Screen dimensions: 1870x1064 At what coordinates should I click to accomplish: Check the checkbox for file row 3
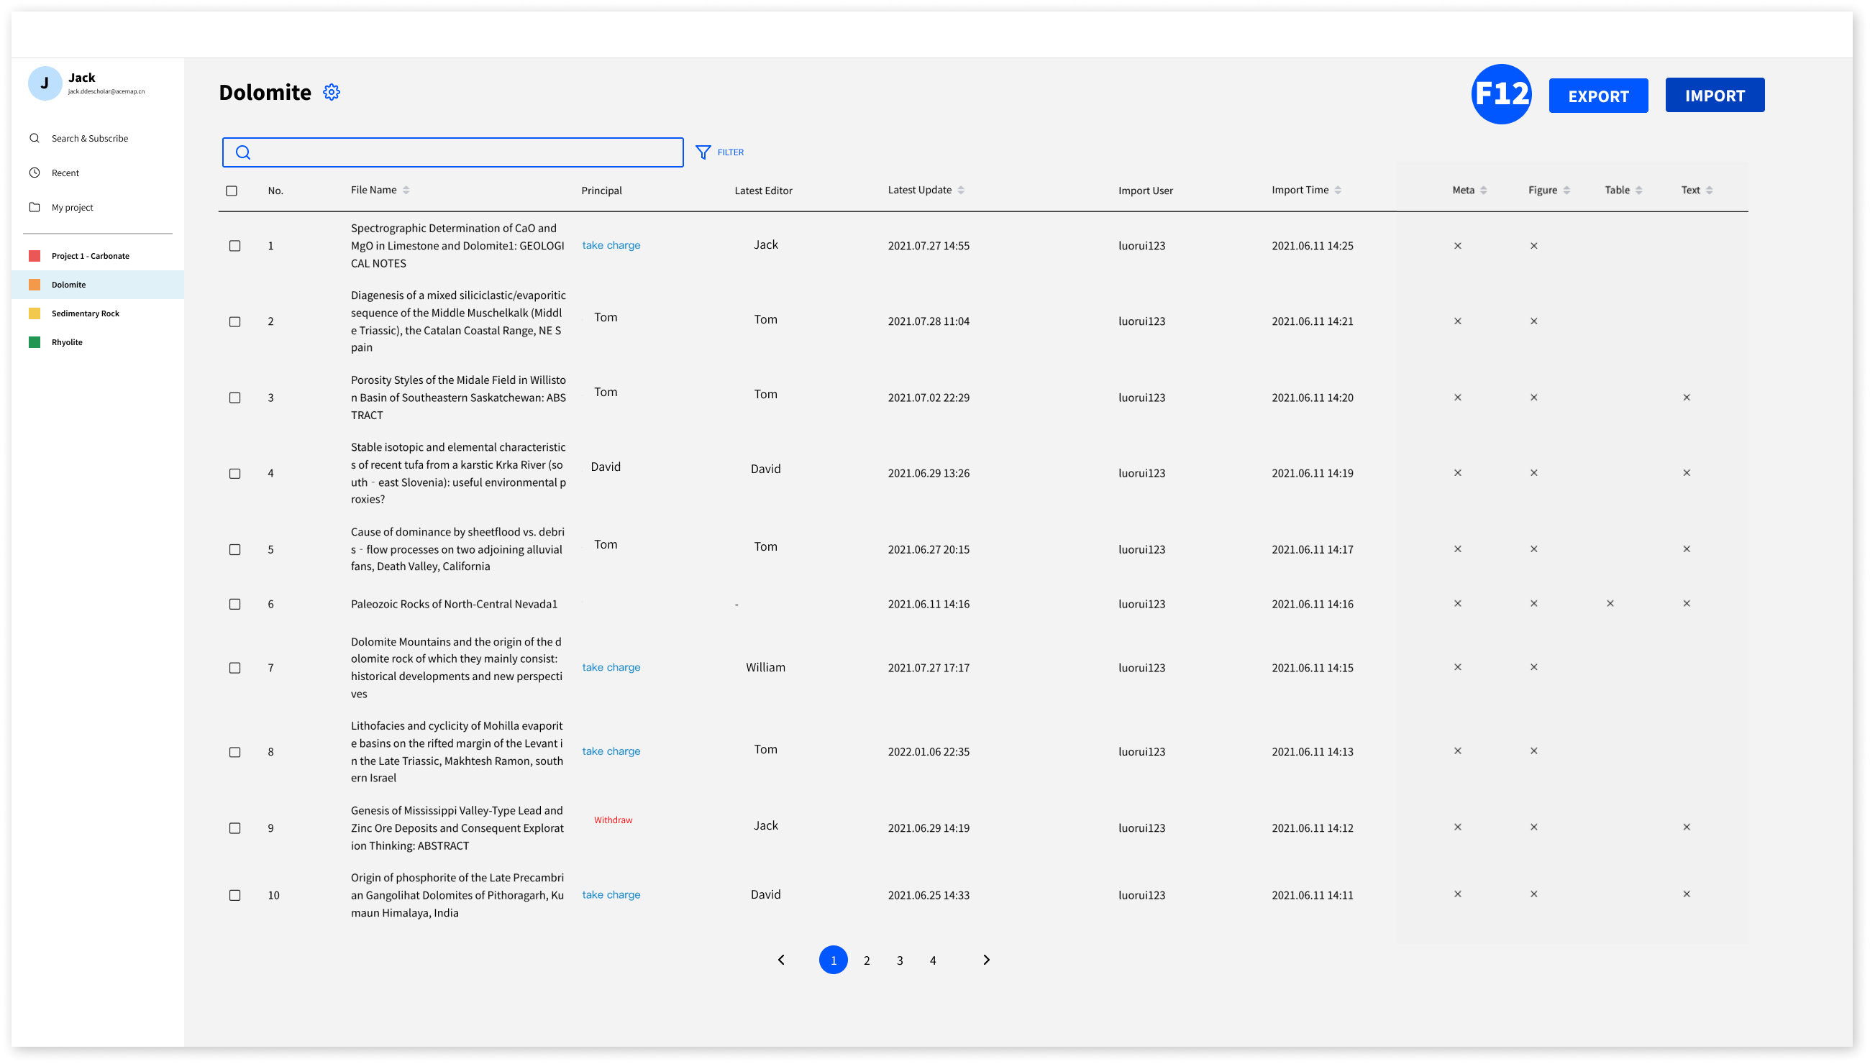pyautogui.click(x=234, y=398)
